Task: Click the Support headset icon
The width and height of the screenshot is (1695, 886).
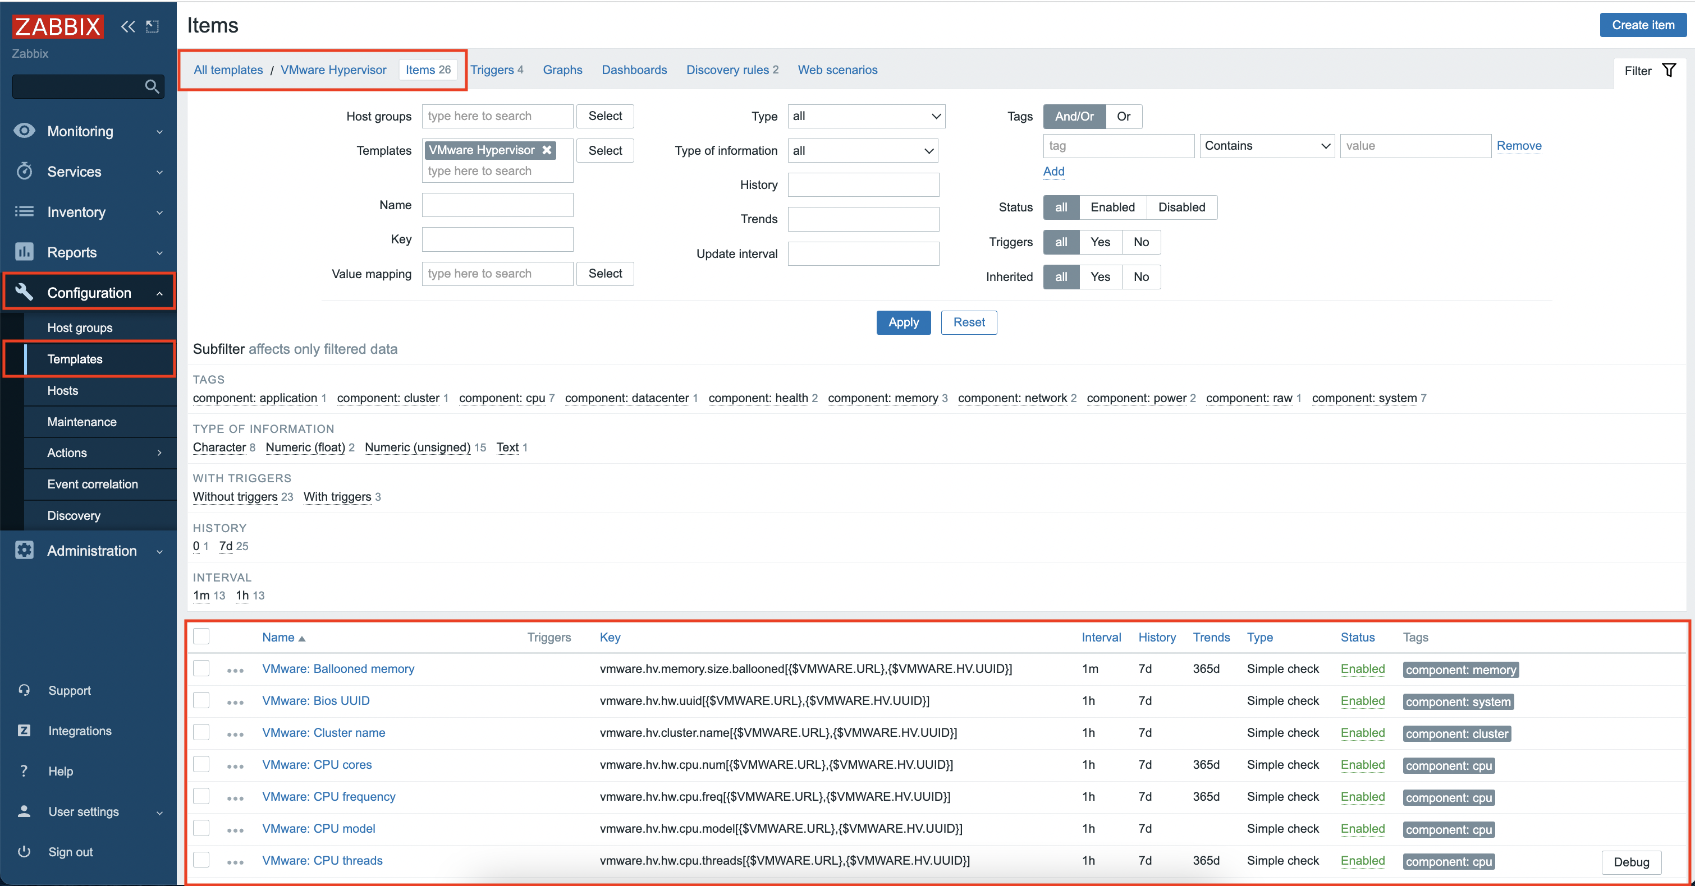Action: pos(24,690)
